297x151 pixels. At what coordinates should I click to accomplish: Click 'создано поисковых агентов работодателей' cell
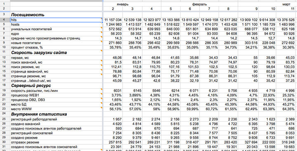(x=56, y=128)
